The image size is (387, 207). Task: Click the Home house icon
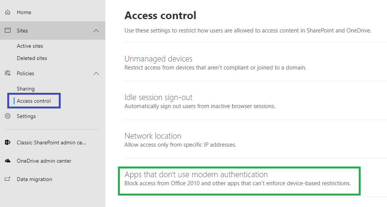(x=8, y=12)
